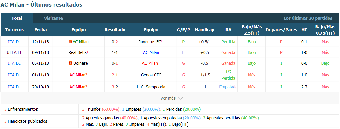
Task: Expand the list with Ver más
Action: point(172,98)
